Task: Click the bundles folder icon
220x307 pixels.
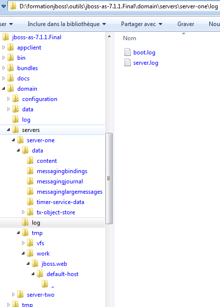Action: pyautogui.click(x=11, y=68)
